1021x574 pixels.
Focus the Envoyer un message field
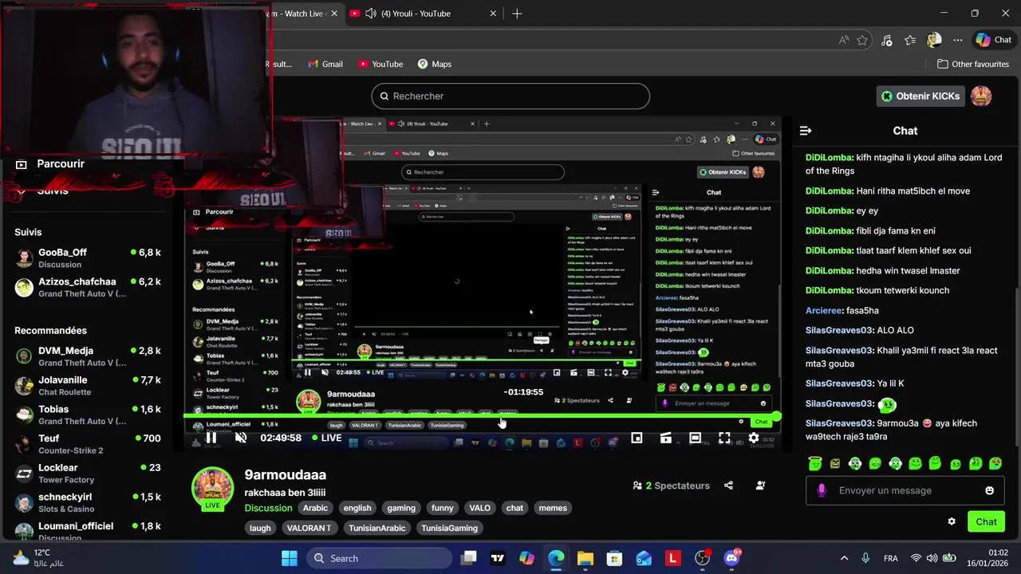point(905,490)
